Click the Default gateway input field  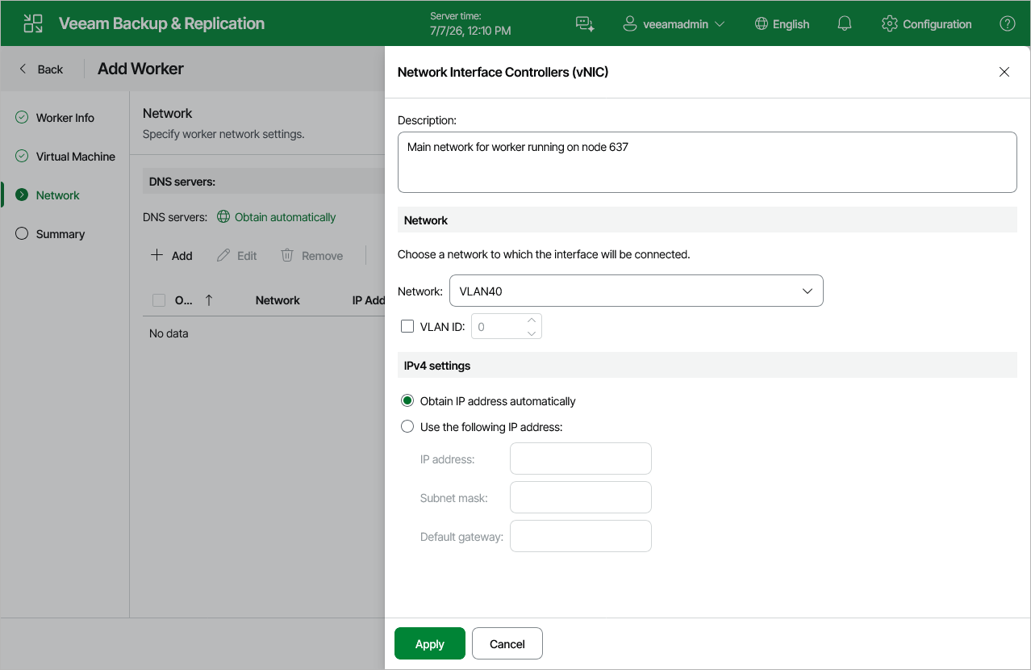tap(581, 536)
